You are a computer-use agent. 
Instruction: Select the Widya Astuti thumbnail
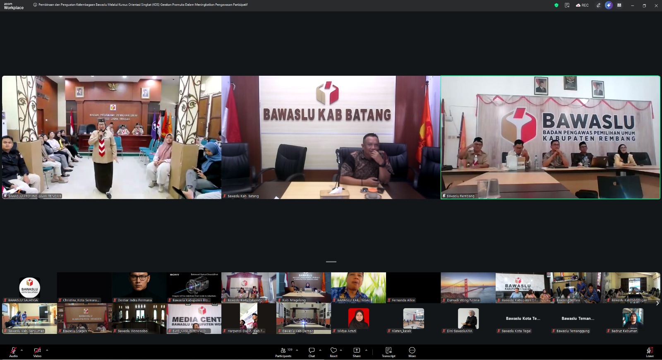click(x=358, y=319)
